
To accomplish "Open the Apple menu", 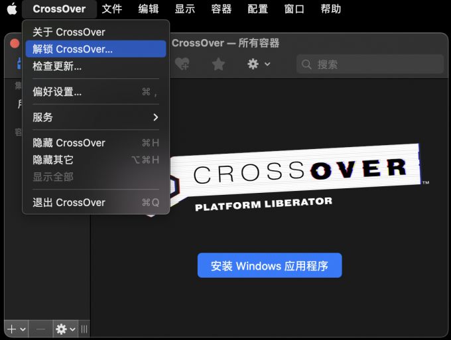I will click(x=12, y=9).
